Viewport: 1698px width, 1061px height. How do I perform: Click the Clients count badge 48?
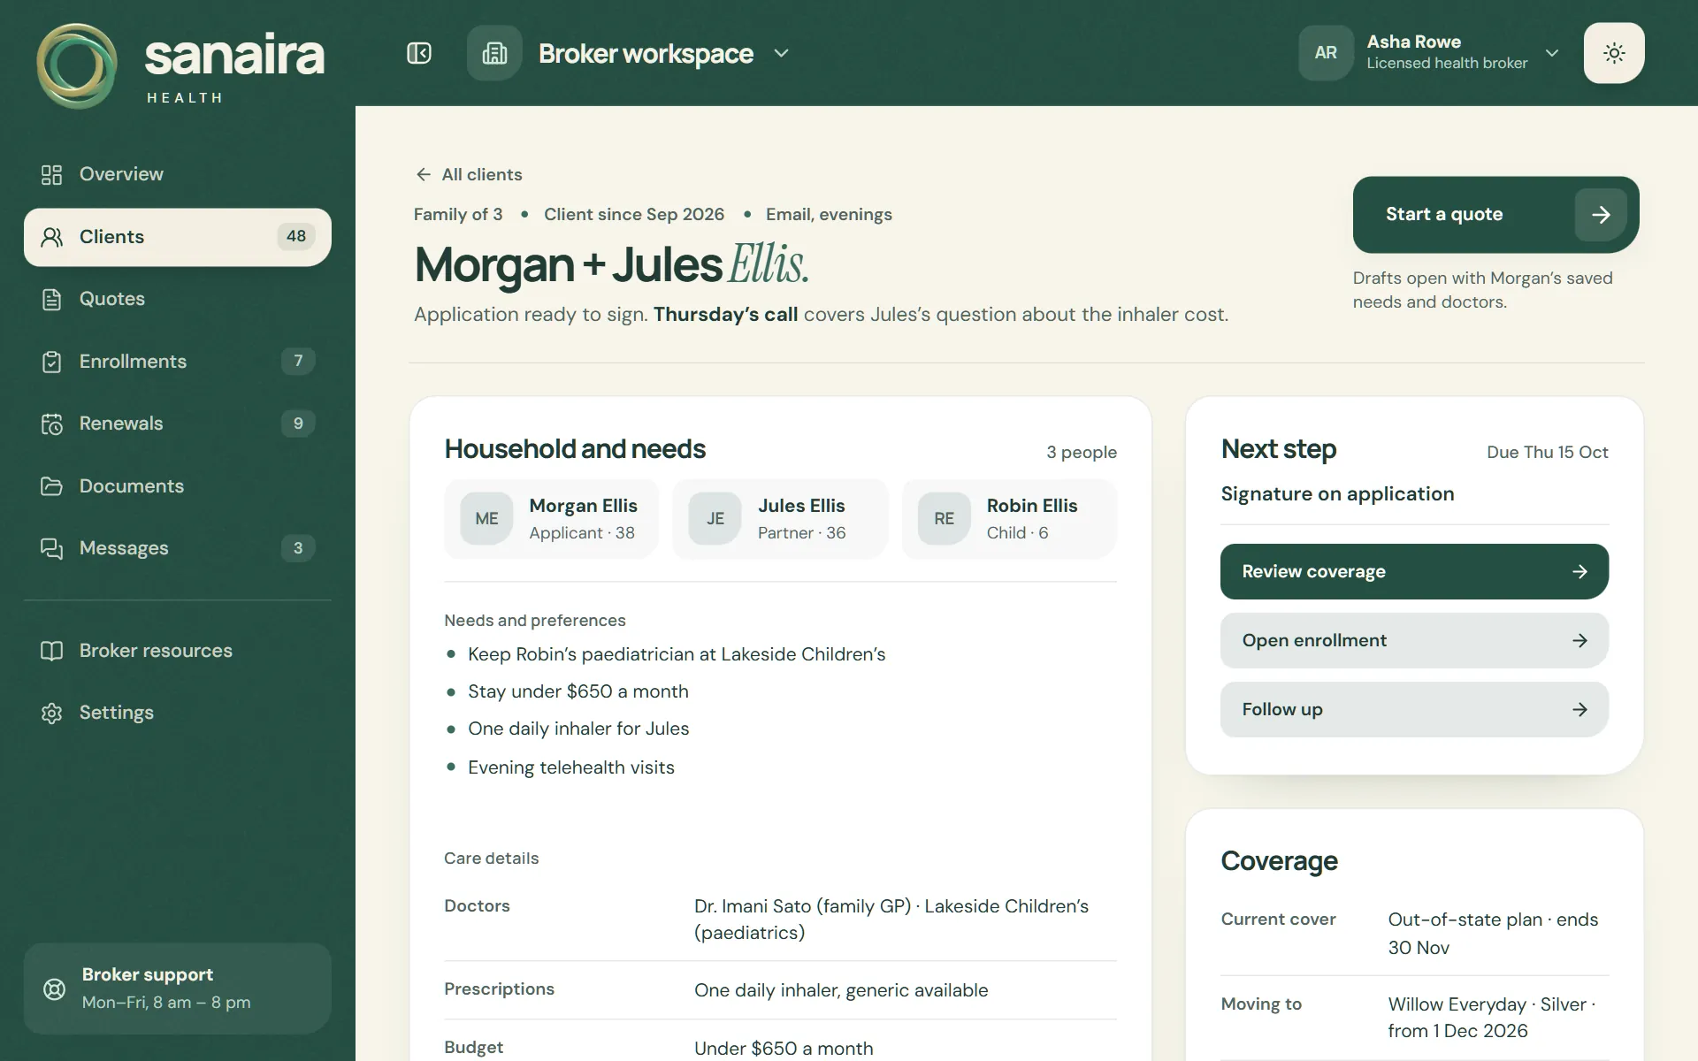click(x=296, y=236)
